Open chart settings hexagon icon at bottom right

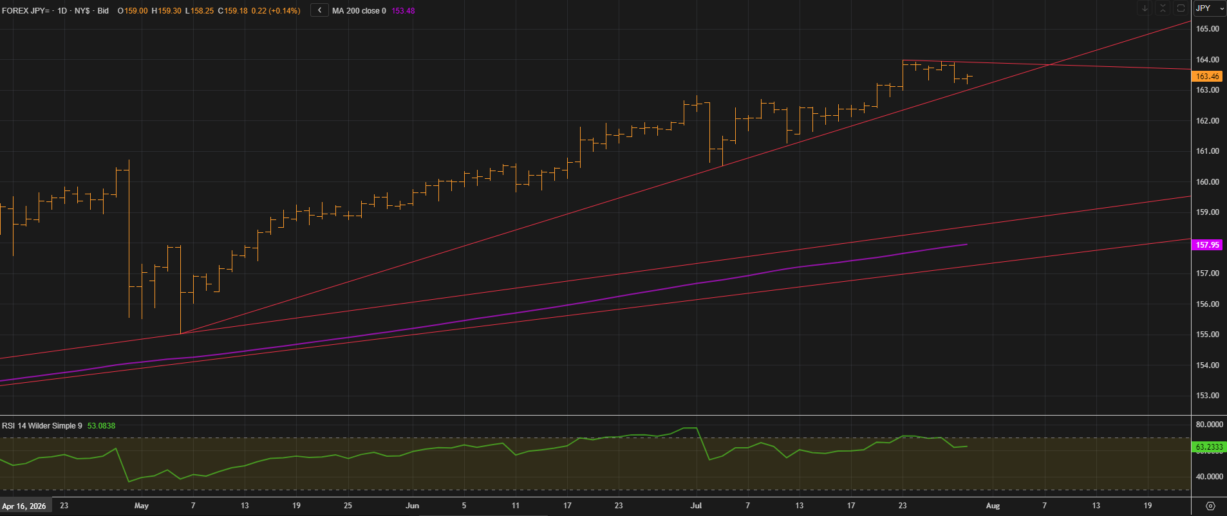coord(1210,506)
